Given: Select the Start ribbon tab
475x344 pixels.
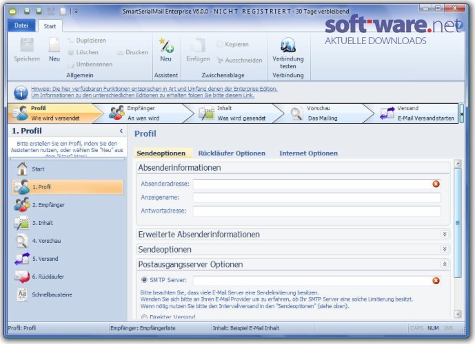Looking at the screenshot, I should [x=50, y=26].
